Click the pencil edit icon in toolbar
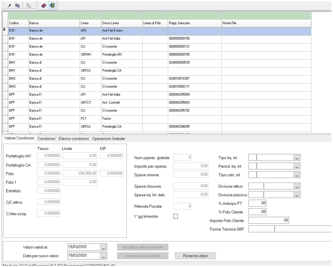333x267 pixels. 10,5
